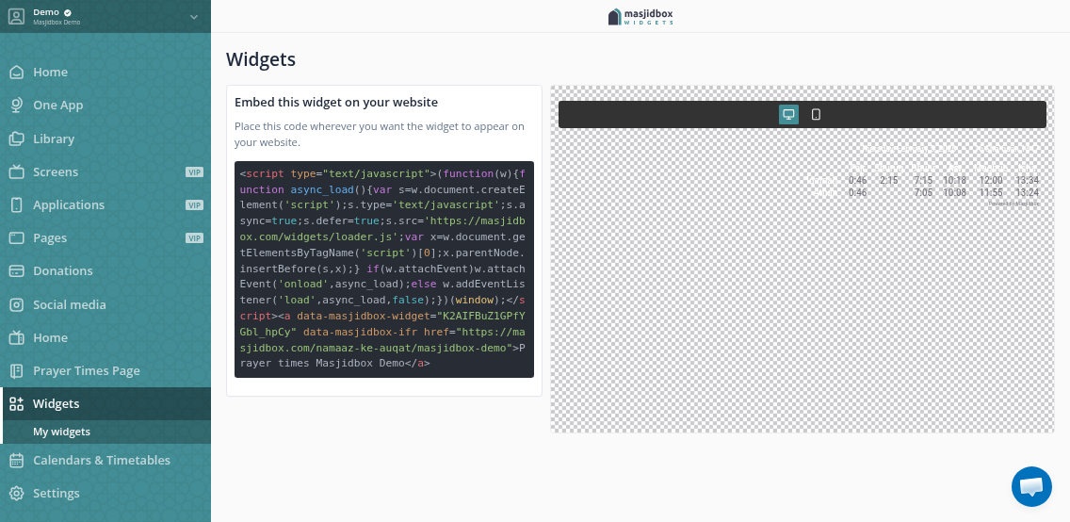Screen dimensions: 1070x522
Task: Click the Pages window icon
Action: point(16,238)
